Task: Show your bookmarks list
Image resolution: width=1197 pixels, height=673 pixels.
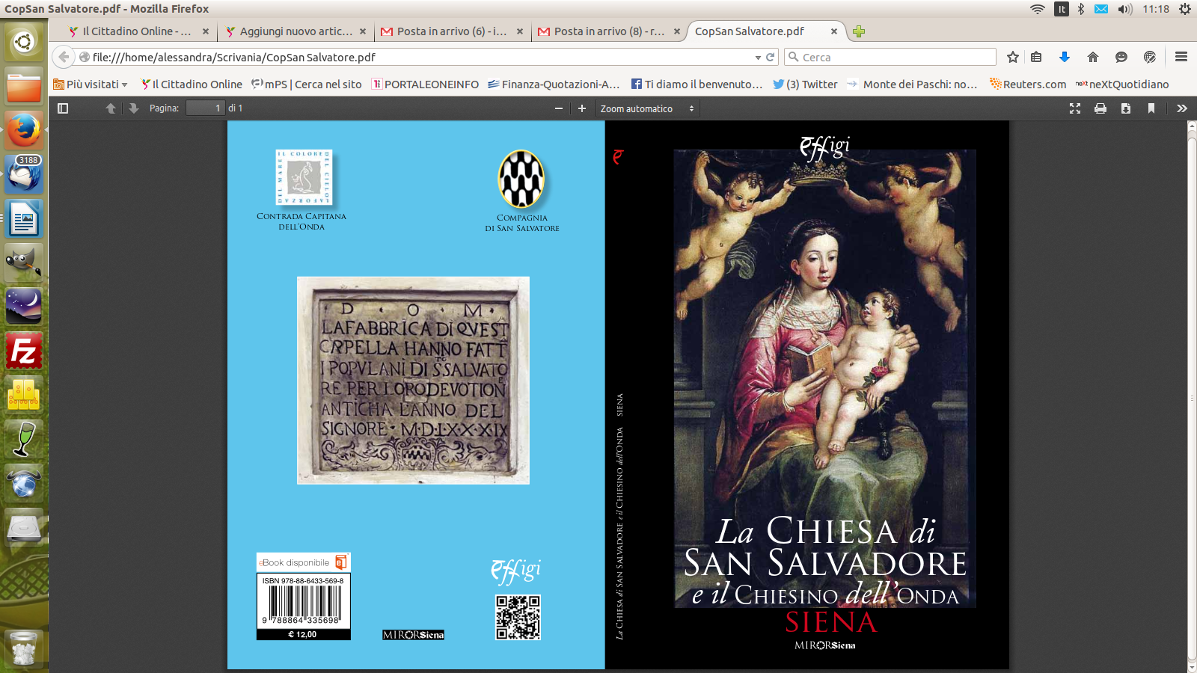Action: [1036, 57]
